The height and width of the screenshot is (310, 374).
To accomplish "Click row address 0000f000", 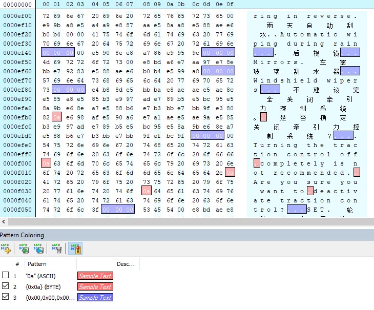I will click(17, 163).
